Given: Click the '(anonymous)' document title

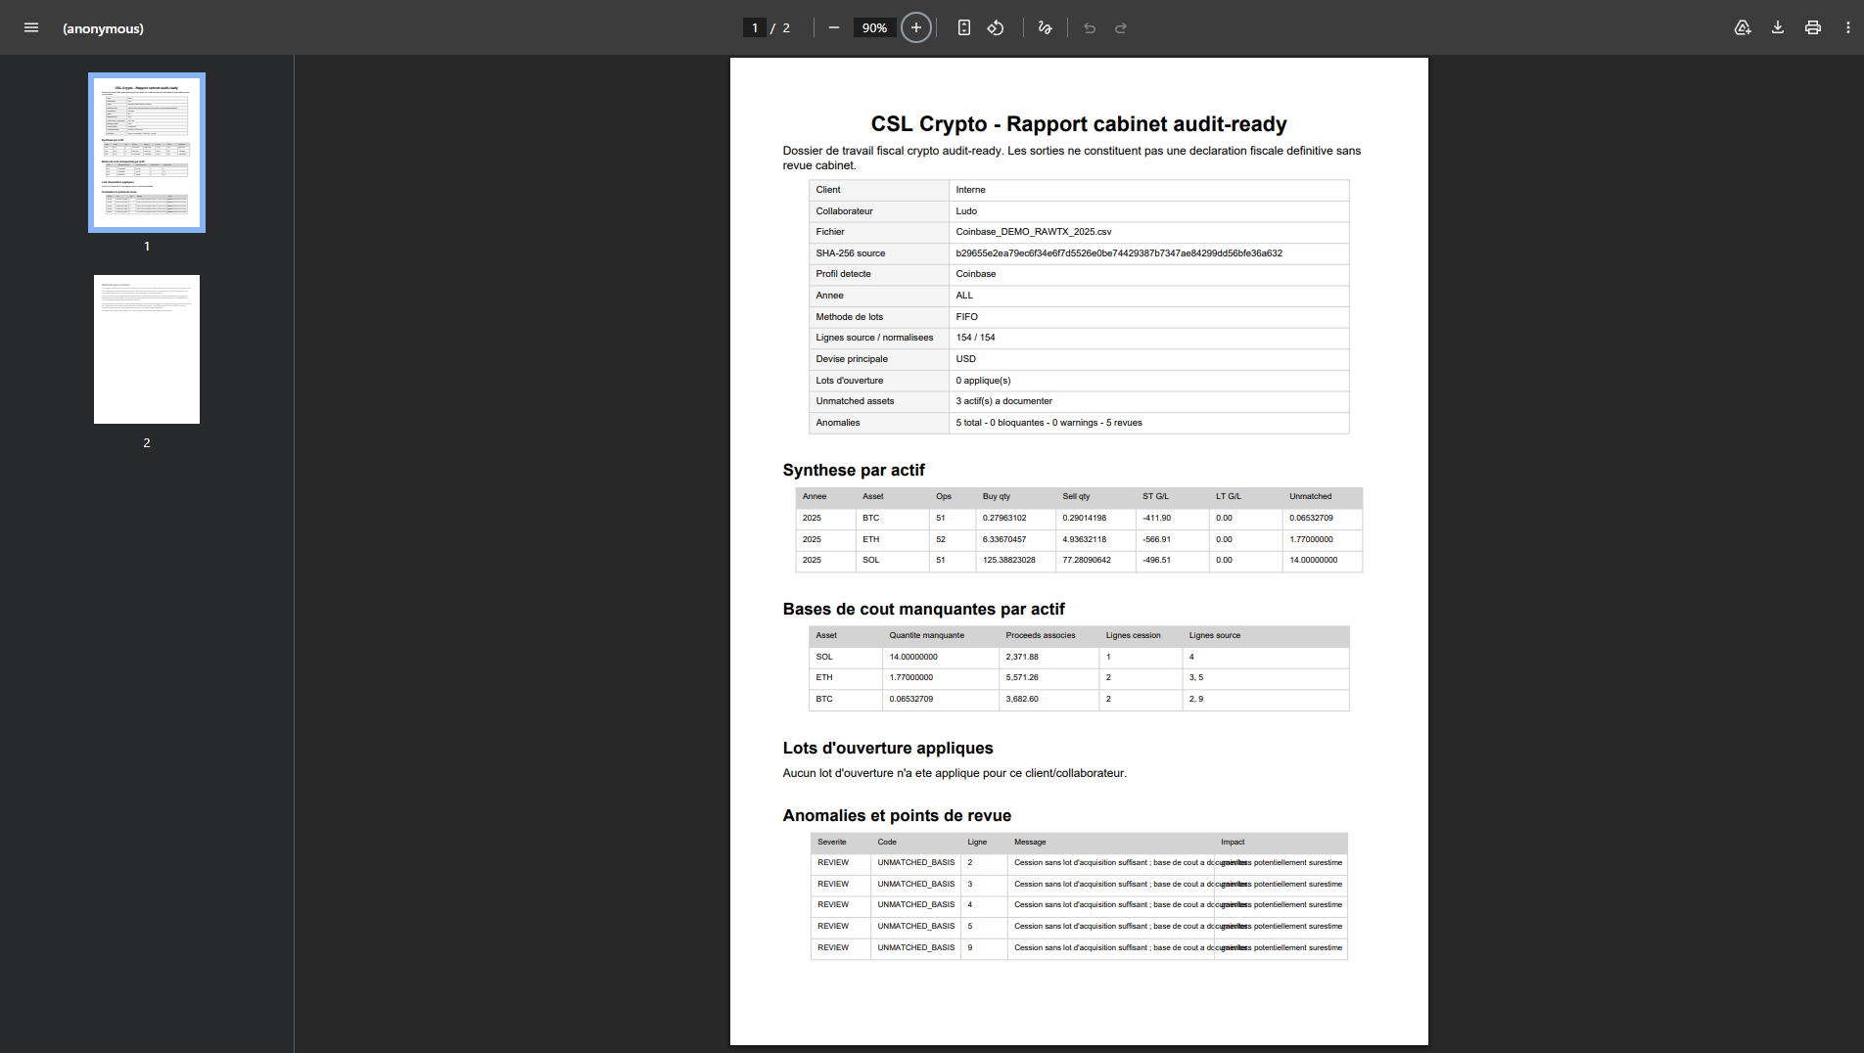Looking at the screenshot, I should (103, 28).
